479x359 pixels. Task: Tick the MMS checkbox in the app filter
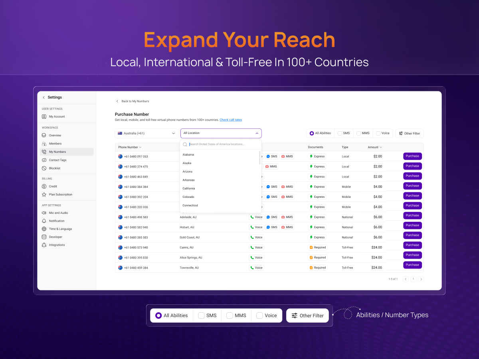click(358, 133)
